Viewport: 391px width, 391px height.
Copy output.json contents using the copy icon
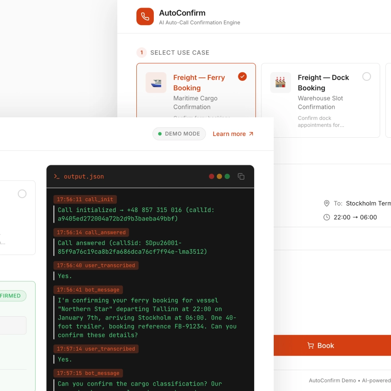coord(241,176)
